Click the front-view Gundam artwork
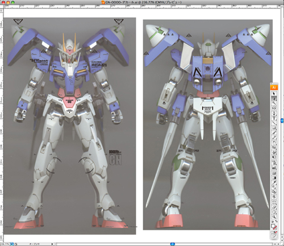This screenshot has width=284, height=246. pos(70,126)
